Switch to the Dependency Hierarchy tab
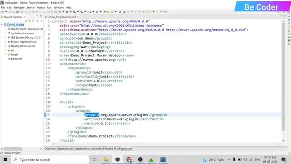This screenshot has width=291, height=164. pos(88,149)
